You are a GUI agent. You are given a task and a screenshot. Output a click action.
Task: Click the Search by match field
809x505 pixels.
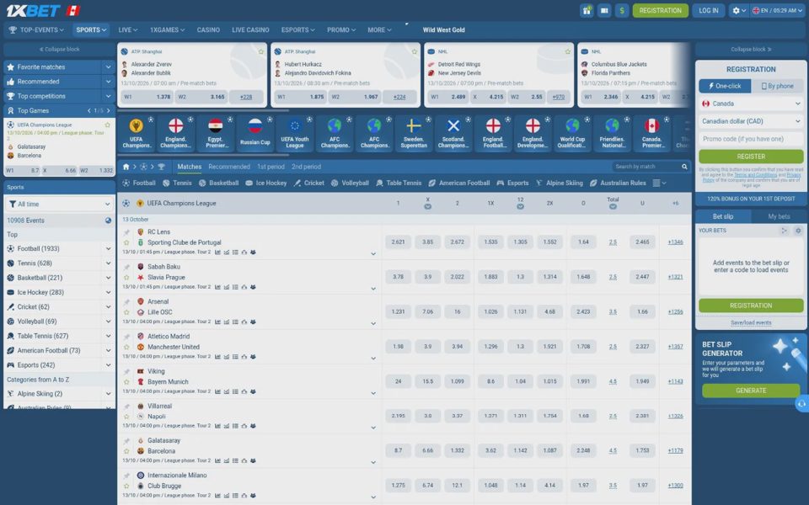point(646,167)
